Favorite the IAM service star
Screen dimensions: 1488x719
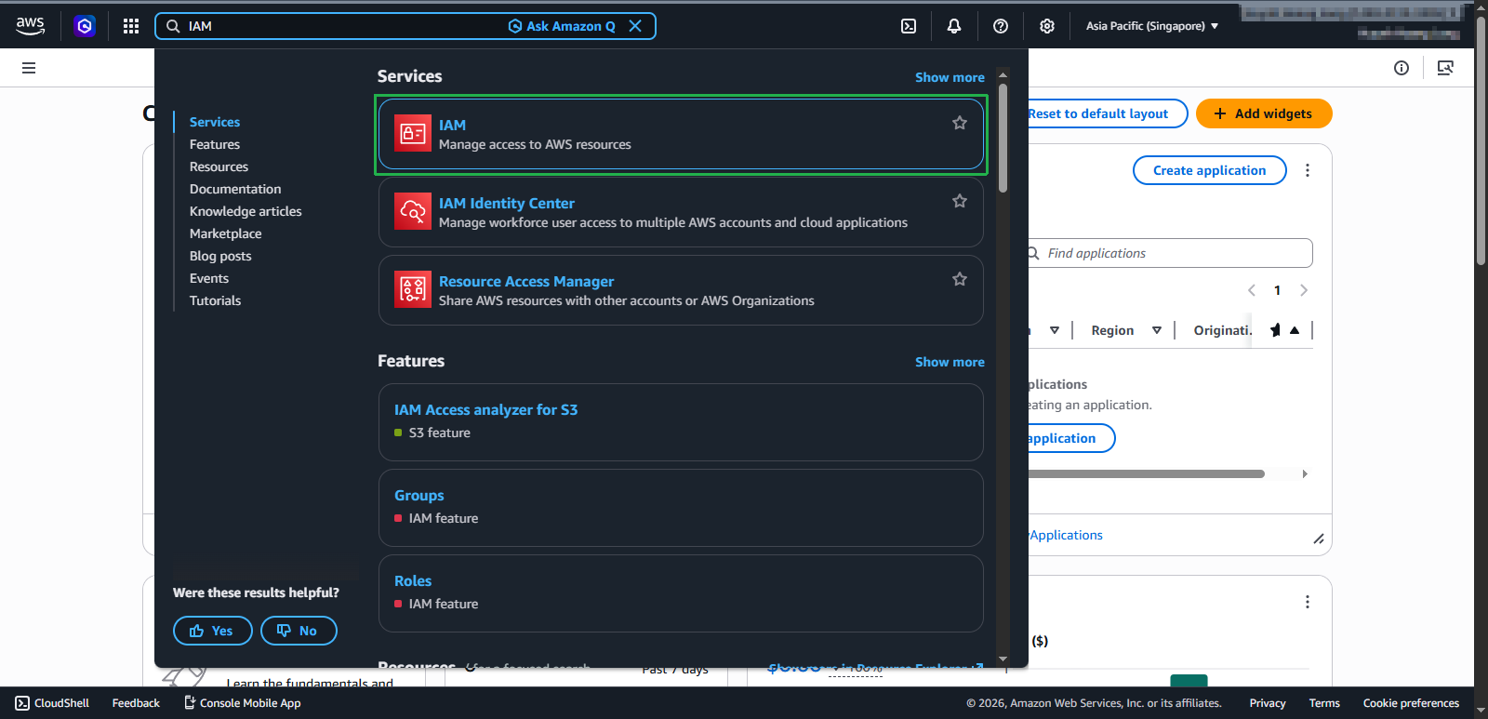960,123
